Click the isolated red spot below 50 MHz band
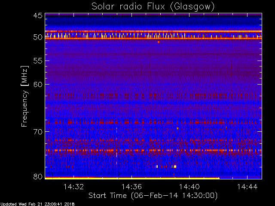 click(x=159, y=42)
